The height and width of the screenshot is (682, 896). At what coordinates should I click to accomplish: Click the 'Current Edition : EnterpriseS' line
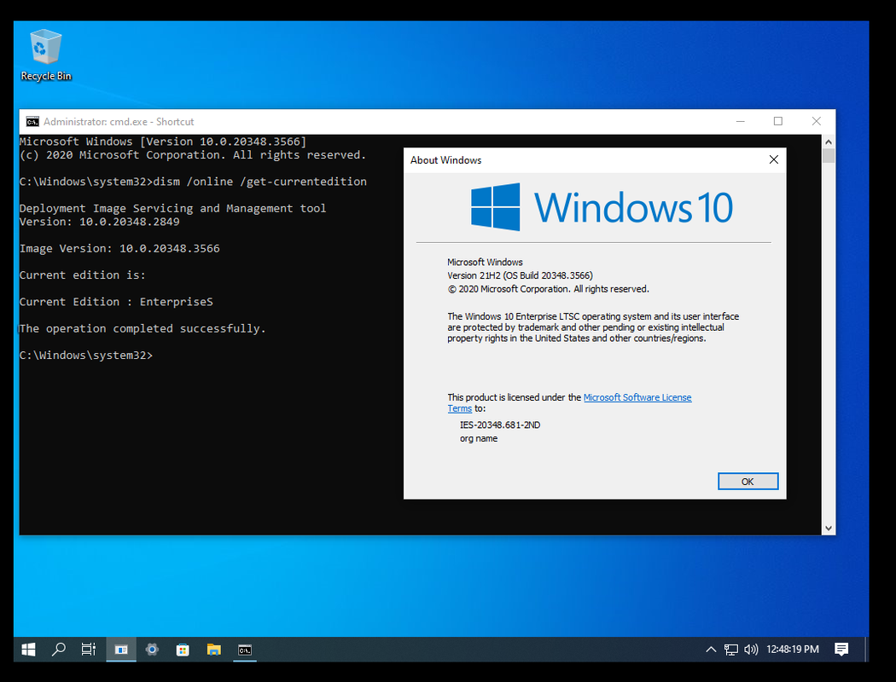tap(116, 302)
